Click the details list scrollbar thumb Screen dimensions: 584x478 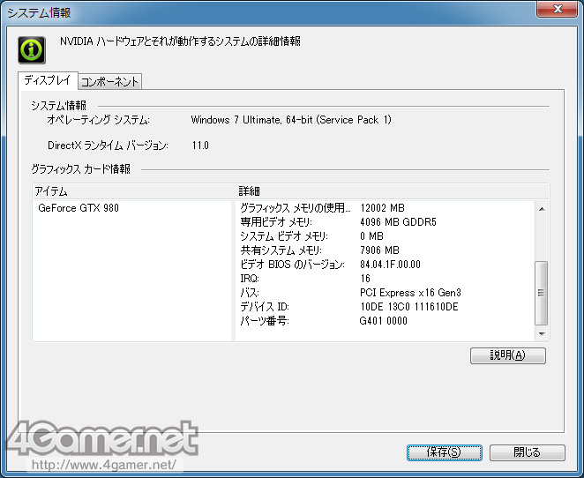tap(542, 293)
